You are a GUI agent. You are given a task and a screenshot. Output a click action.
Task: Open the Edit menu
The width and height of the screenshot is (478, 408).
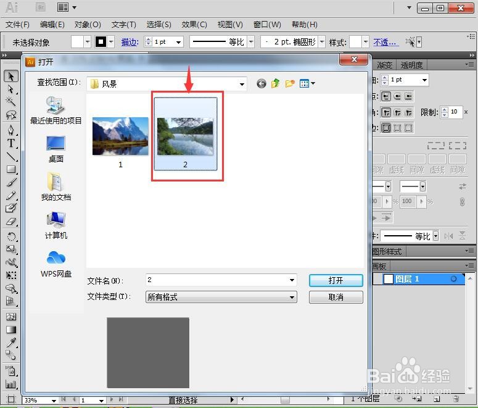pyautogui.click(x=52, y=25)
